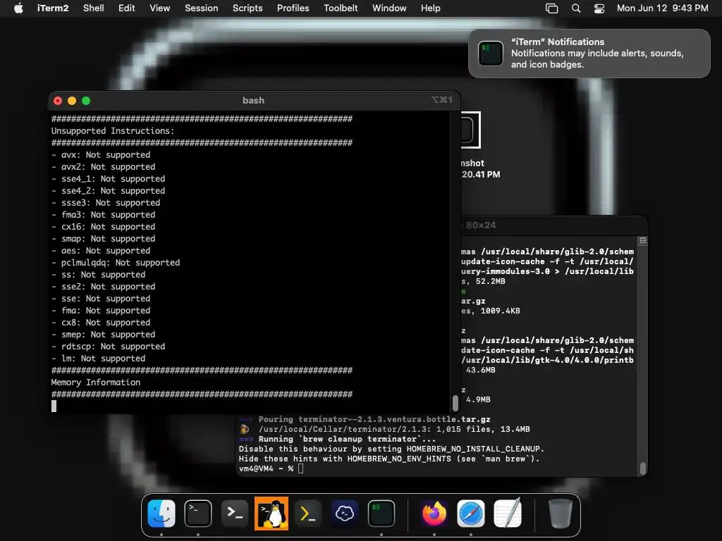Open the Session menu
The image size is (722, 541).
201,8
